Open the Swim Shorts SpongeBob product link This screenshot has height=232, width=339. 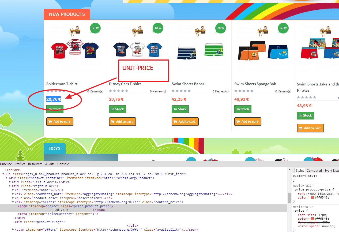point(255,84)
